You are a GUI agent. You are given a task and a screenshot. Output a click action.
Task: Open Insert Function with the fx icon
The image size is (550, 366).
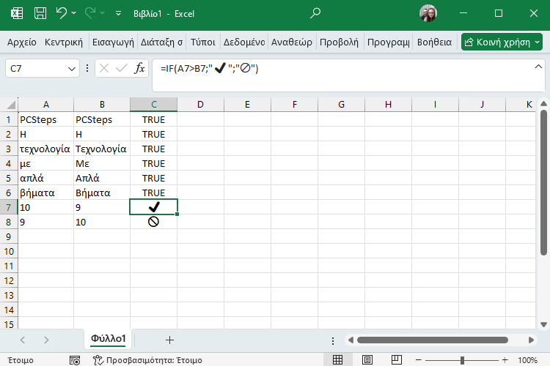(x=139, y=68)
